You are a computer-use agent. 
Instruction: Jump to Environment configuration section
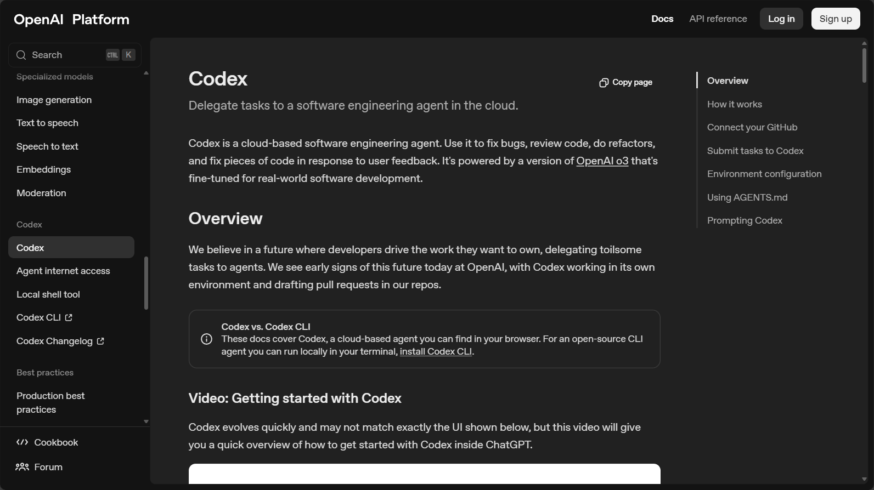coord(764,174)
